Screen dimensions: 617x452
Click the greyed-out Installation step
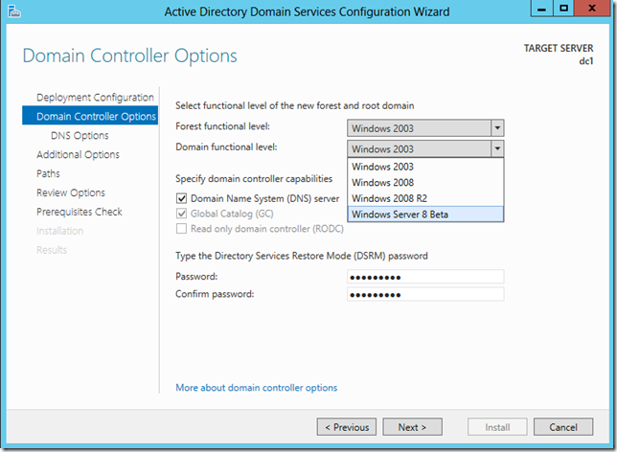tap(59, 231)
